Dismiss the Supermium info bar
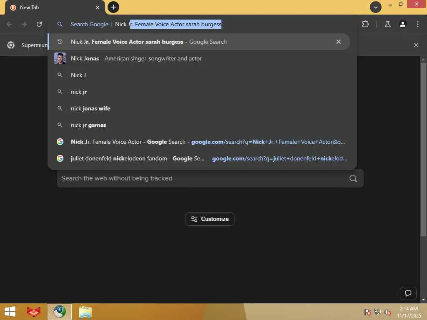This screenshot has height=320, width=427. point(416,45)
